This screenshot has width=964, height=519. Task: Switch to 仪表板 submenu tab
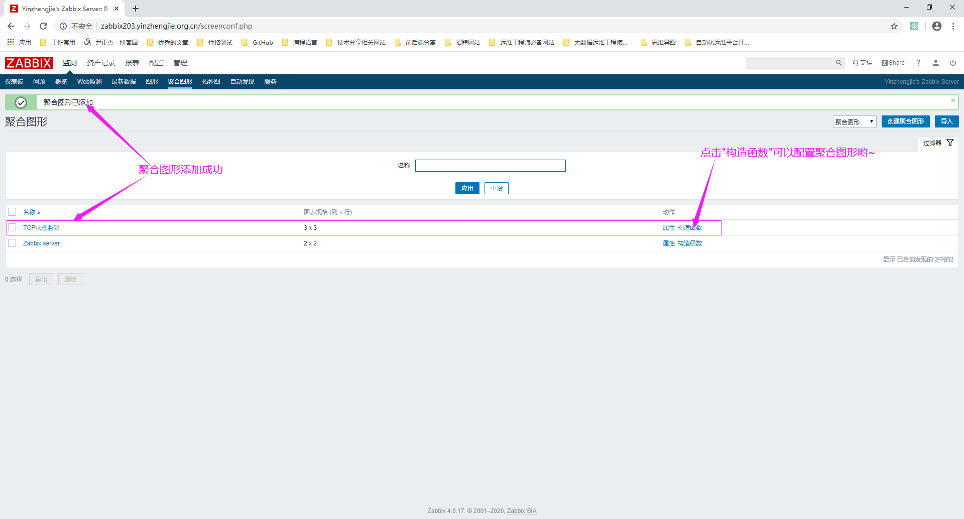[x=14, y=82]
